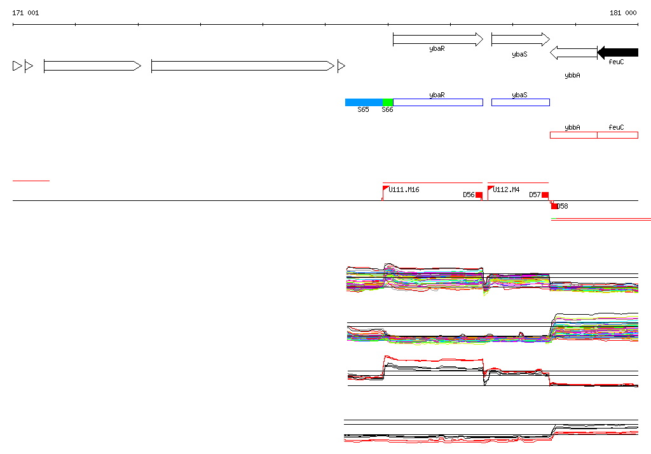Viewport: 651px width, 454px height.
Task: Select the D57 terminator marker
Action: [545, 195]
